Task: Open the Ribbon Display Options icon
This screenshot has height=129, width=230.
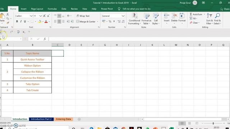Action: [x=203, y=3]
